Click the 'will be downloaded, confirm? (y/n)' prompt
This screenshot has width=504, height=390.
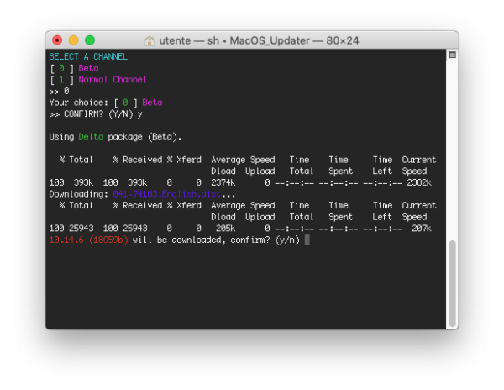[216, 240]
